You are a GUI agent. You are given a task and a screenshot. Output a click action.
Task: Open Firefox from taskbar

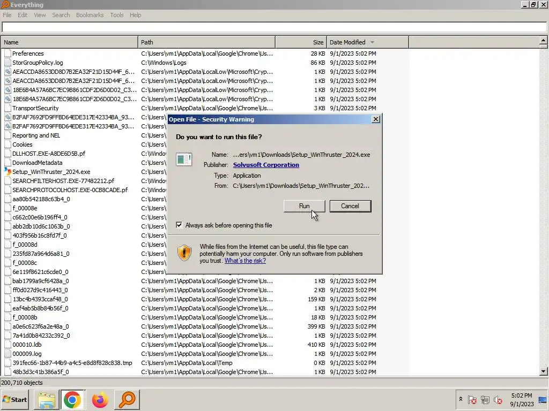(x=100, y=399)
